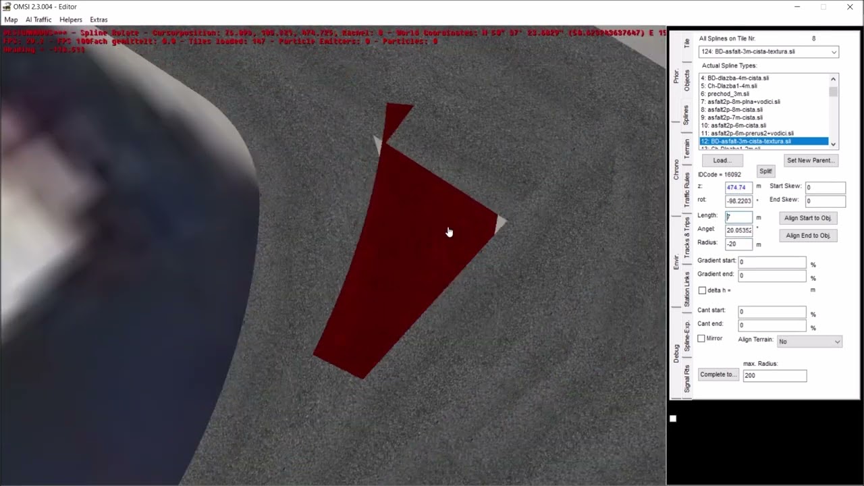Click the Complete to... button

pos(718,375)
